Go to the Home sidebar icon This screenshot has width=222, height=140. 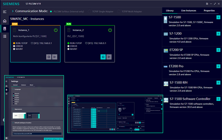(x=5, y=21)
